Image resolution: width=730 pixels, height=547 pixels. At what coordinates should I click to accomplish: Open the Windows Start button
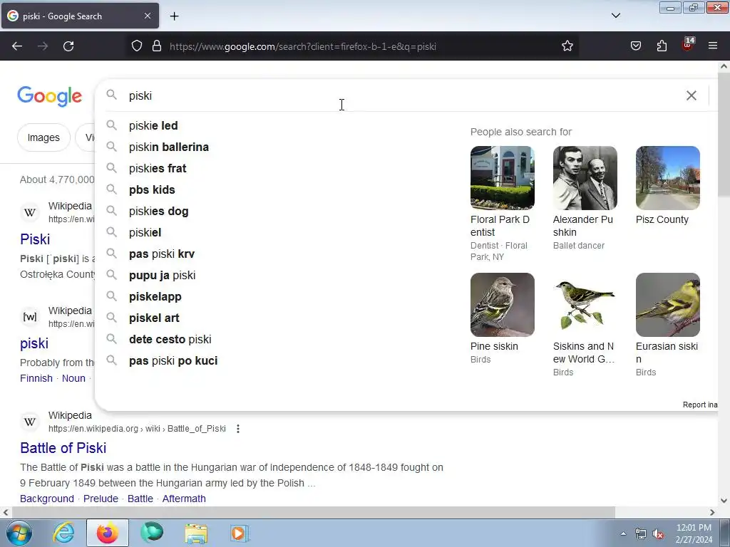(19, 533)
